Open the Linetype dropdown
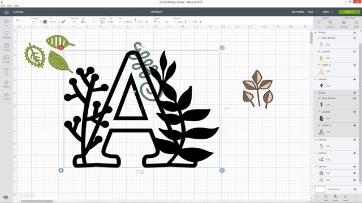Image resolution: width=362 pixels, height=203 pixels. point(36,22)
